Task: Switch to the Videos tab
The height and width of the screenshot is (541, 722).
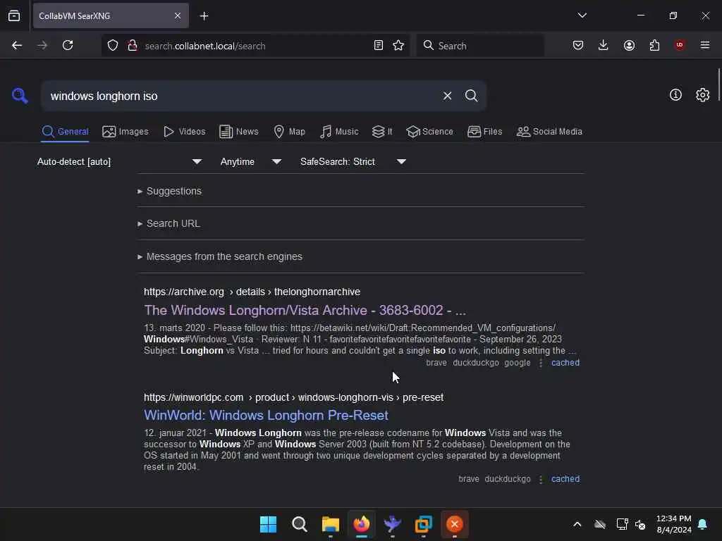Action: point(184,132)
